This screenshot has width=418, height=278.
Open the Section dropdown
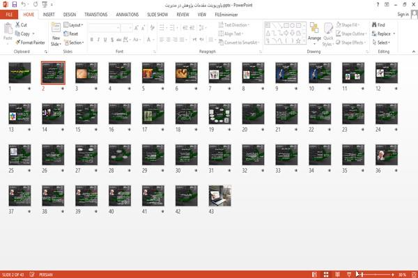74,43
